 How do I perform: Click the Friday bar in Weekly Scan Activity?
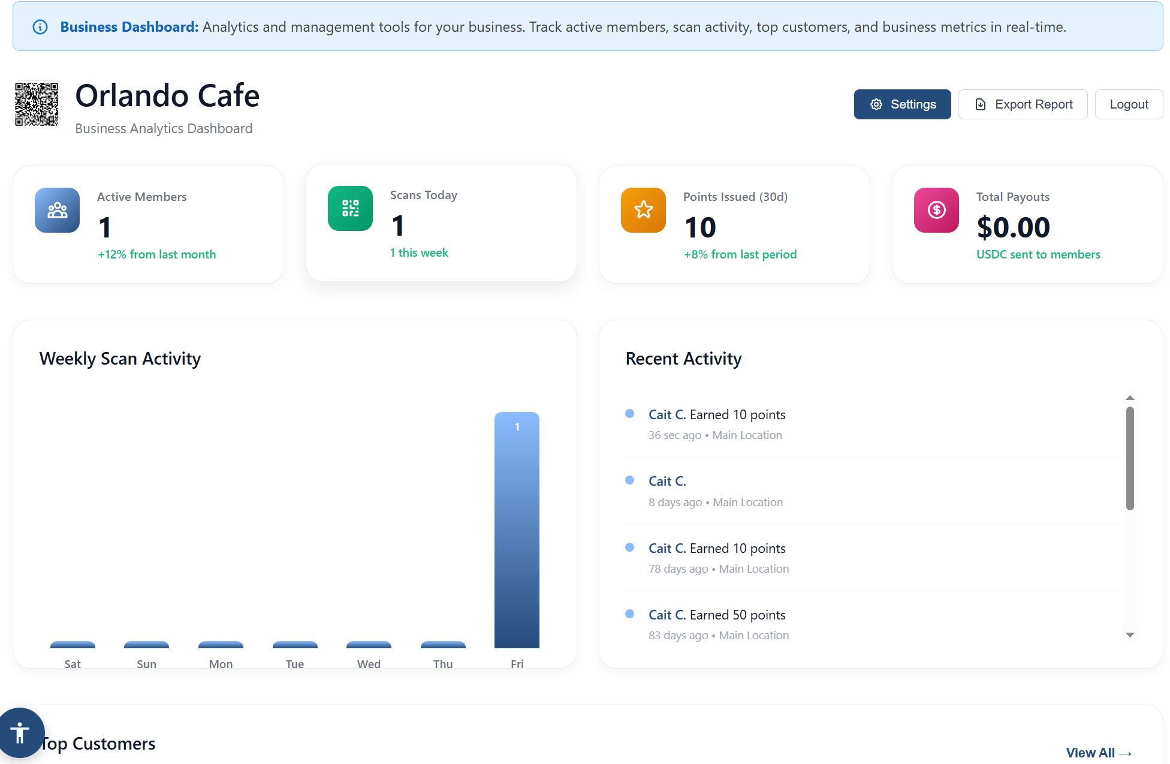coord(517,530)
